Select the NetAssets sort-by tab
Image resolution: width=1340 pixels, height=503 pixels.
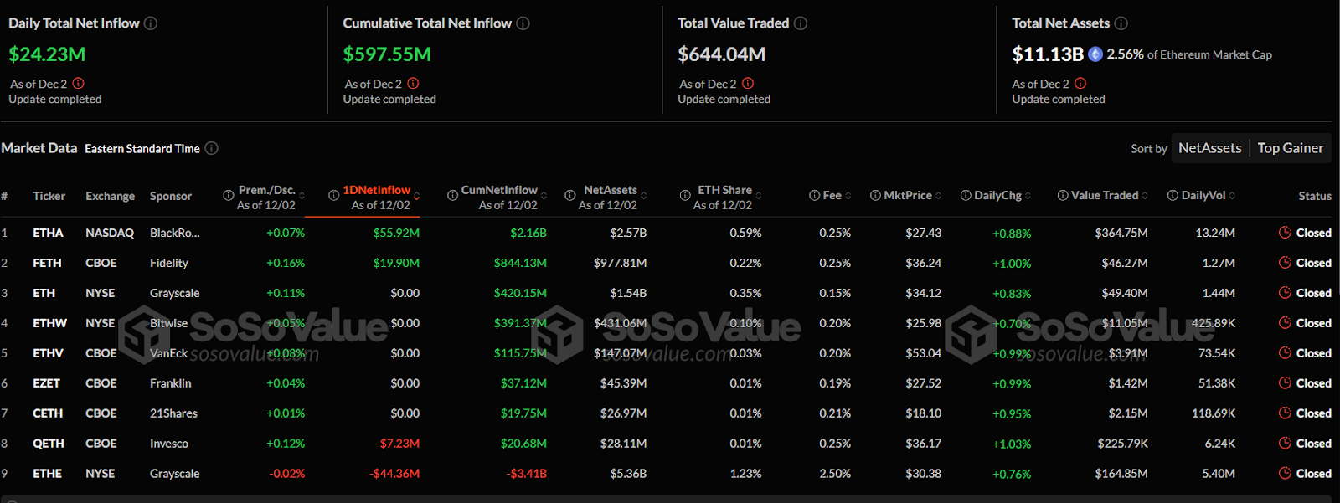pos(1209,148)
